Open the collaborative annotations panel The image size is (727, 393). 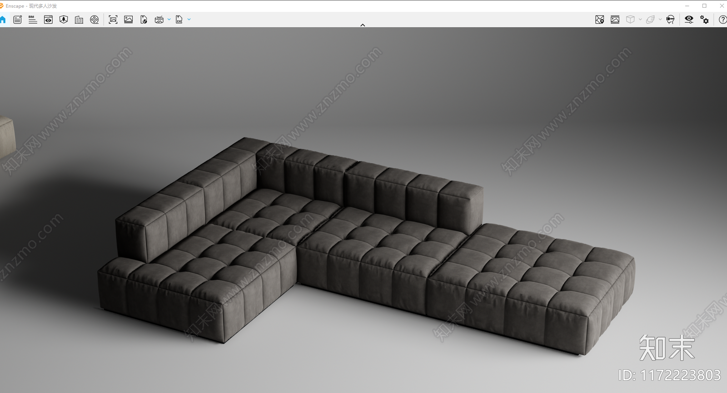pos(18,20)
